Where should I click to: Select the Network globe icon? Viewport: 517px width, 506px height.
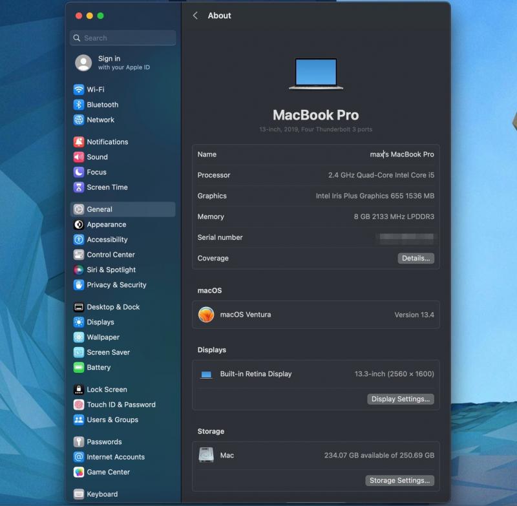point(78,120)
